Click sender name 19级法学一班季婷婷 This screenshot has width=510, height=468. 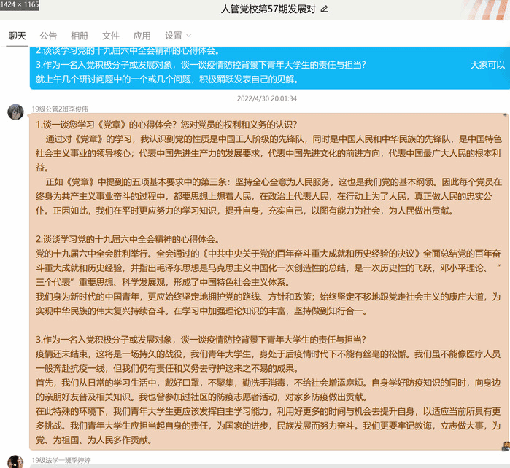[61, 461]
